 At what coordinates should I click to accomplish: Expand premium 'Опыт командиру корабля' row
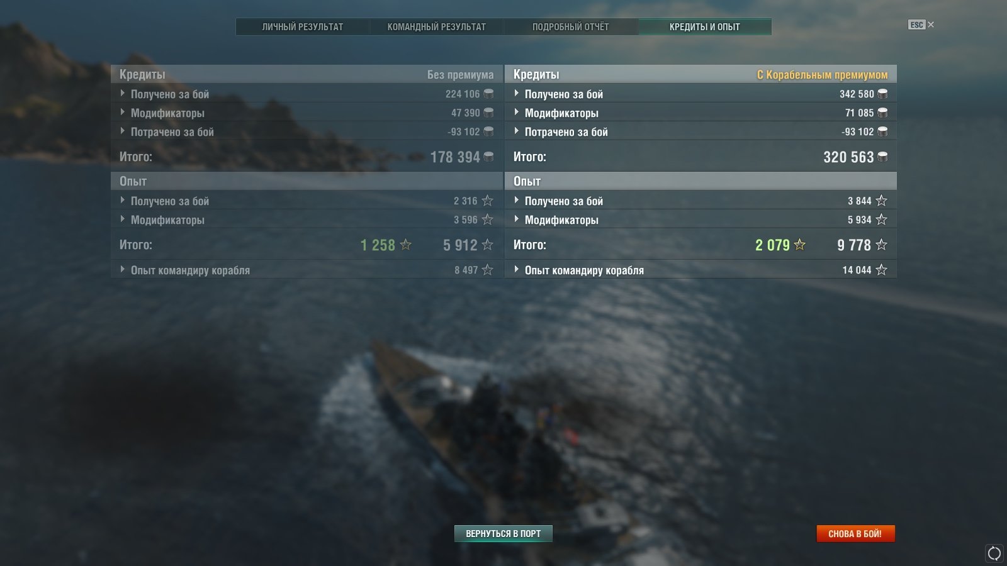pyautogui.click(x=516, y=270)
